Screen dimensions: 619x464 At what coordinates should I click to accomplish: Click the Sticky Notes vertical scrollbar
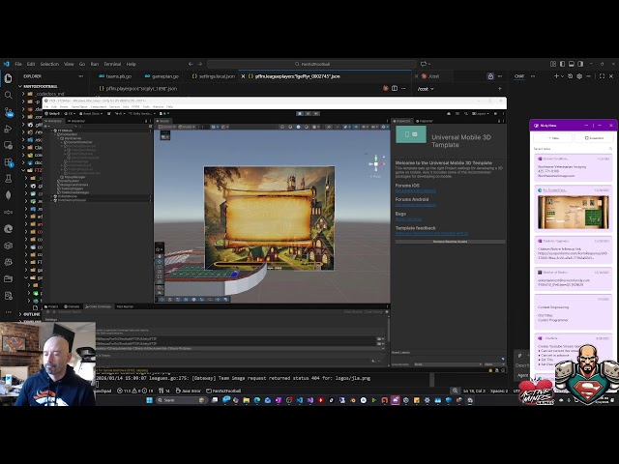click(x=615, y=242)
